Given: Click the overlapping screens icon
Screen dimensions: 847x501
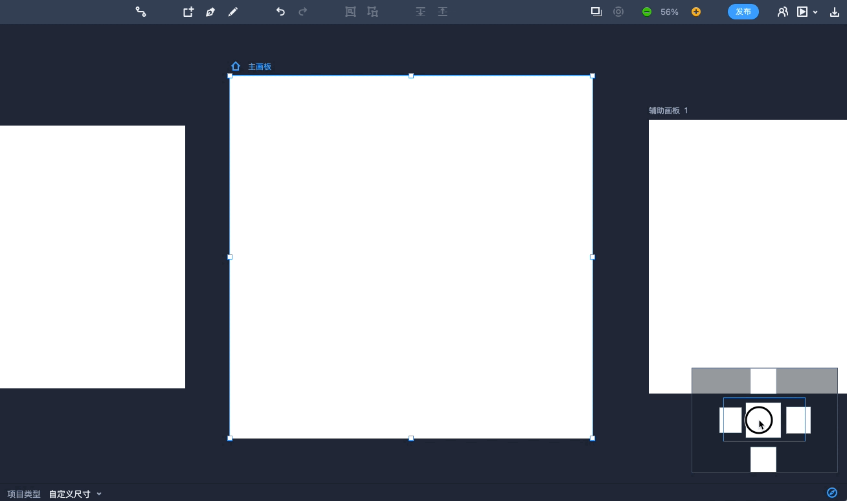Looking at the screenshot, I should tap(596, 12).
